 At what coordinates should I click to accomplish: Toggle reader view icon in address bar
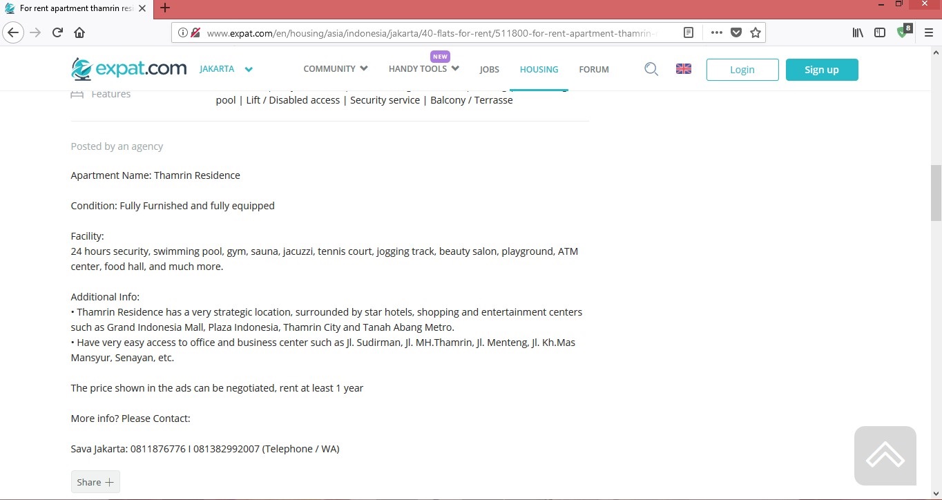tap(689, 32)
